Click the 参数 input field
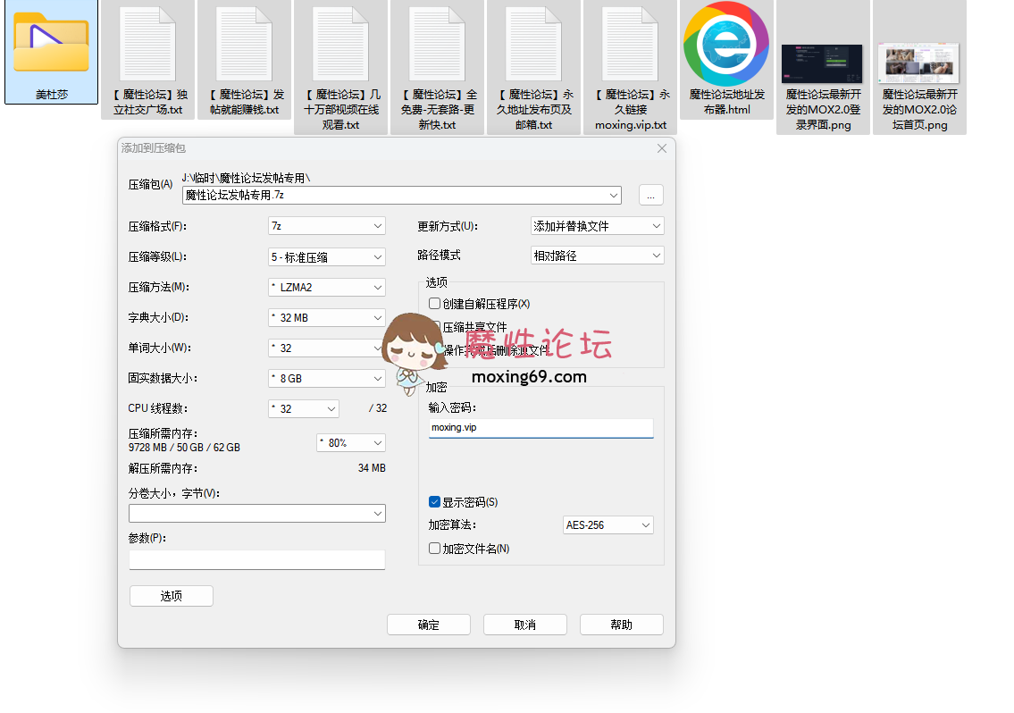Image resolution: width=1014 pixels, height=713 pixels. [x=256, y=559]
